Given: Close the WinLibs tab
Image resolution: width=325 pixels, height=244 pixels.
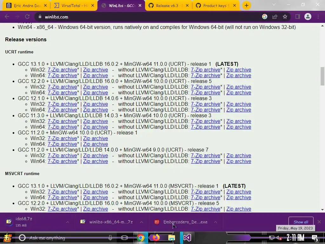Looking at the screenshot, I should 140,6.
